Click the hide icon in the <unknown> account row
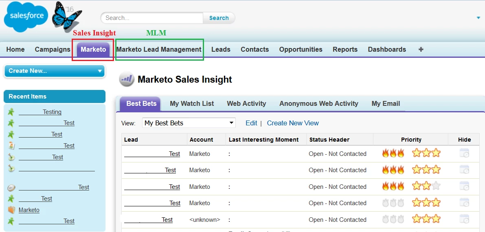The image size is (485, 232). [464, 219]
